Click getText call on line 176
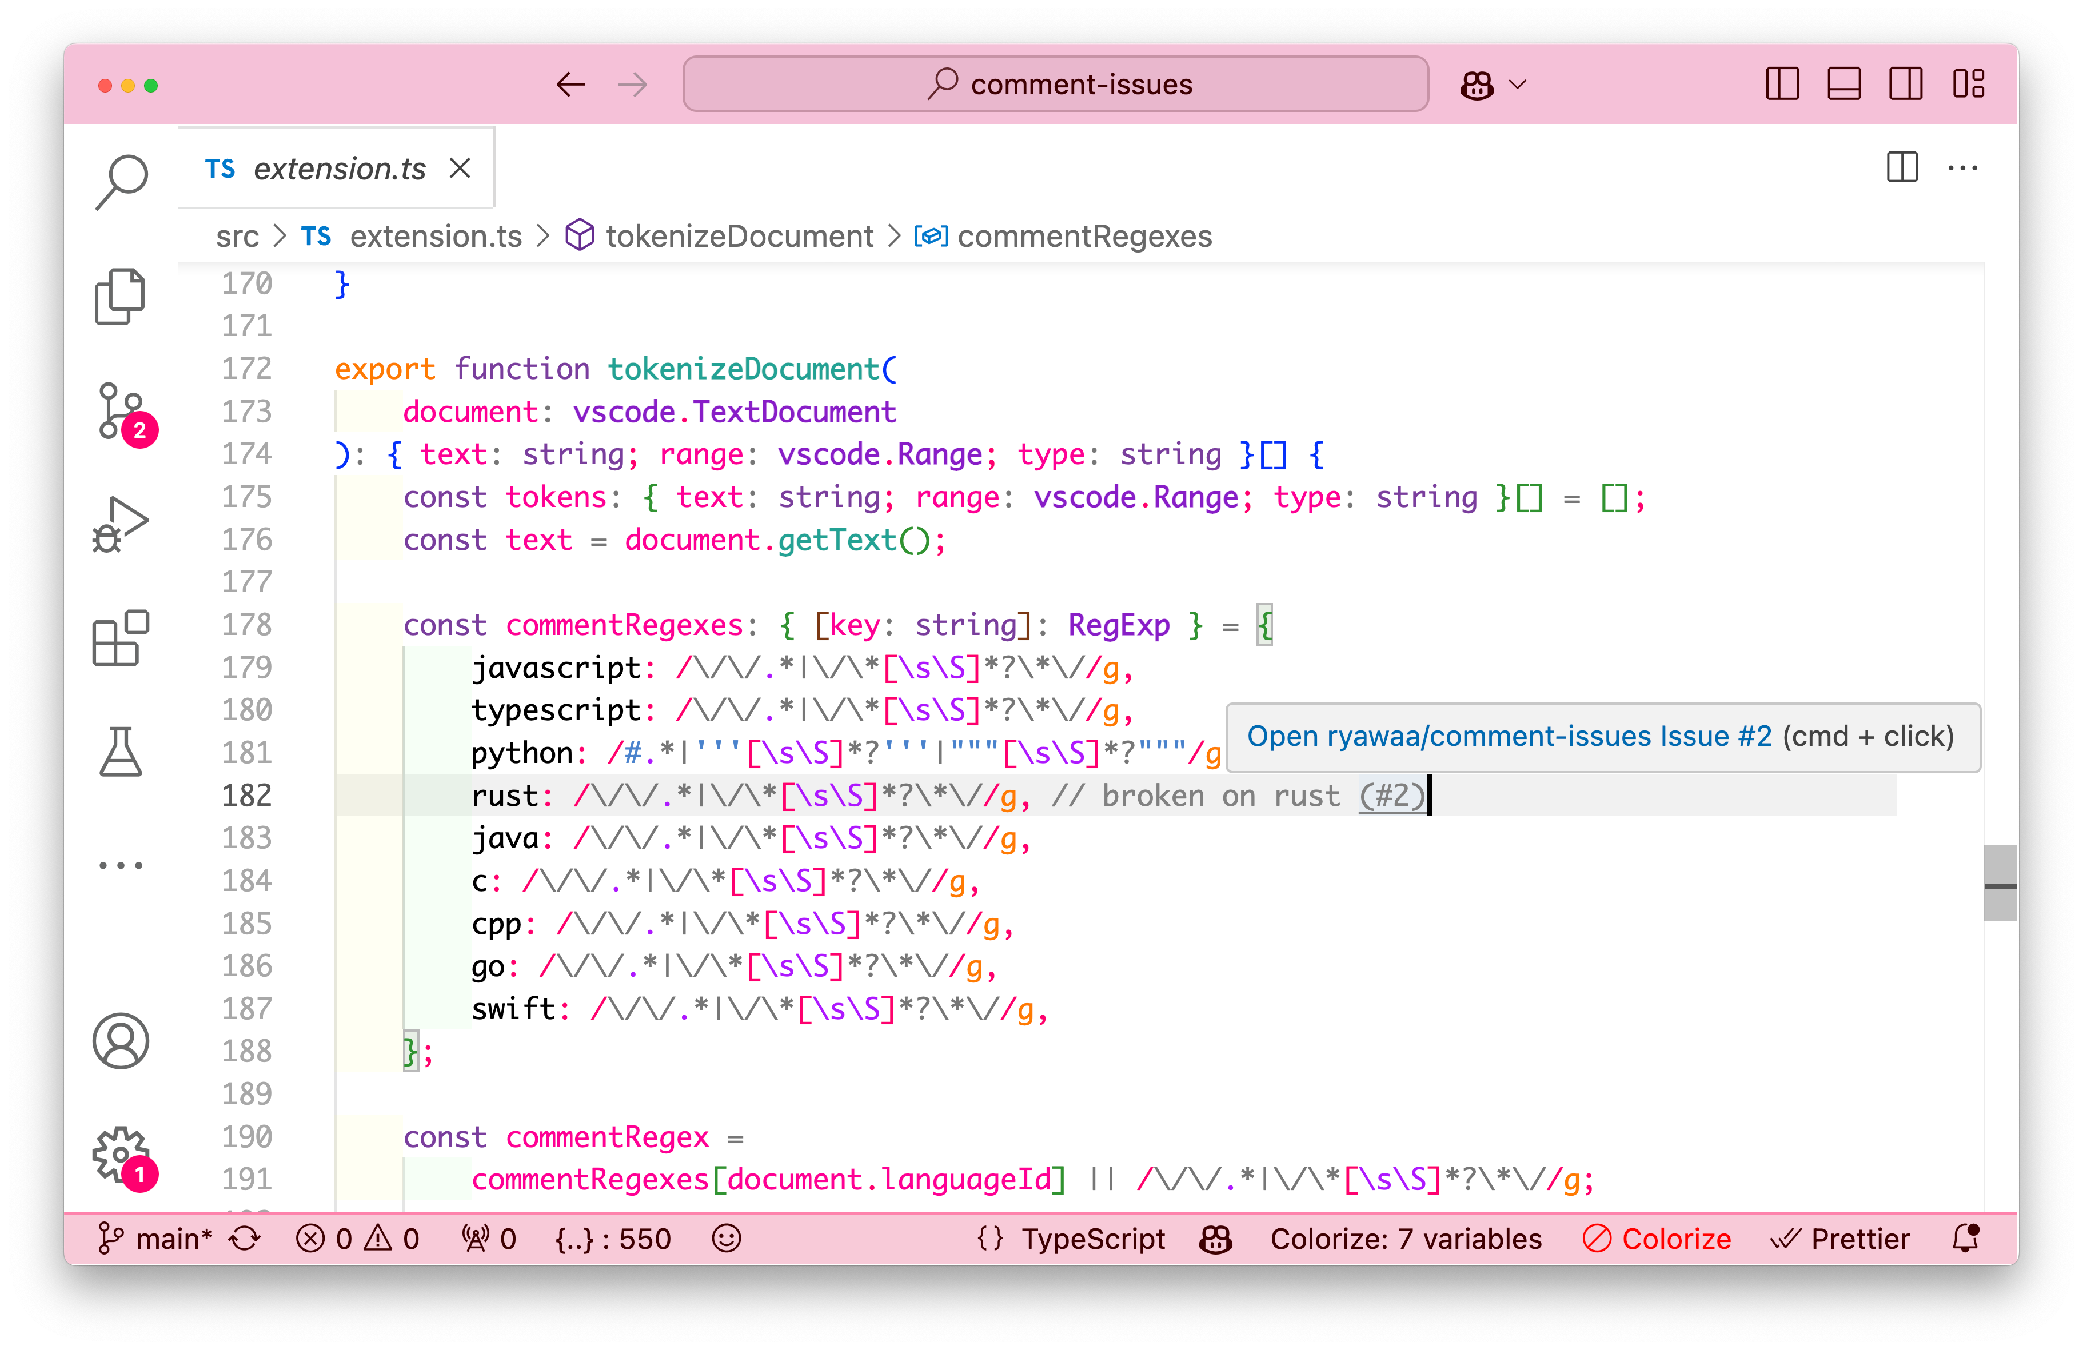 tap(837, 540)
